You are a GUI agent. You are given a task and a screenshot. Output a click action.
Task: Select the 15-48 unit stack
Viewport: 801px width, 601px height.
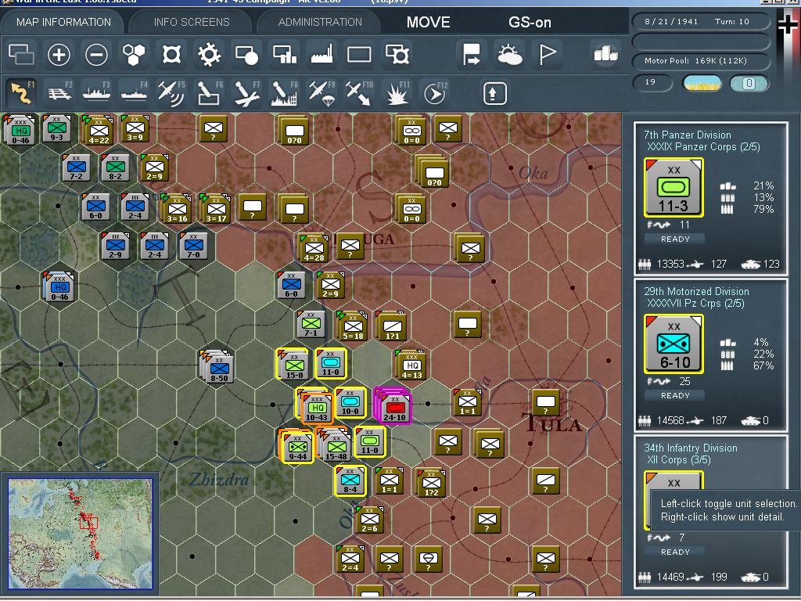(x=335, y=445)
